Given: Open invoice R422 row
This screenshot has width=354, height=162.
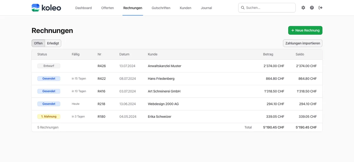Looking at the screenshot, I should click(102, 79).
